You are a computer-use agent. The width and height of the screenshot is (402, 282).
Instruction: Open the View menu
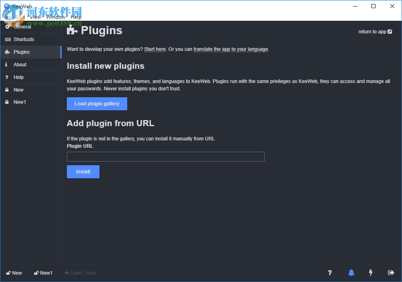[35, 17]
